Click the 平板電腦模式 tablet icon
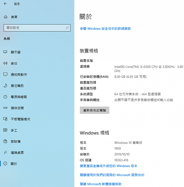 5,119
